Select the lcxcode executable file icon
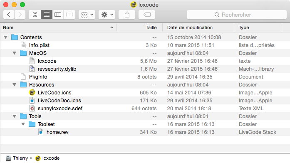 pyautogui.click(x=32, y=61)
